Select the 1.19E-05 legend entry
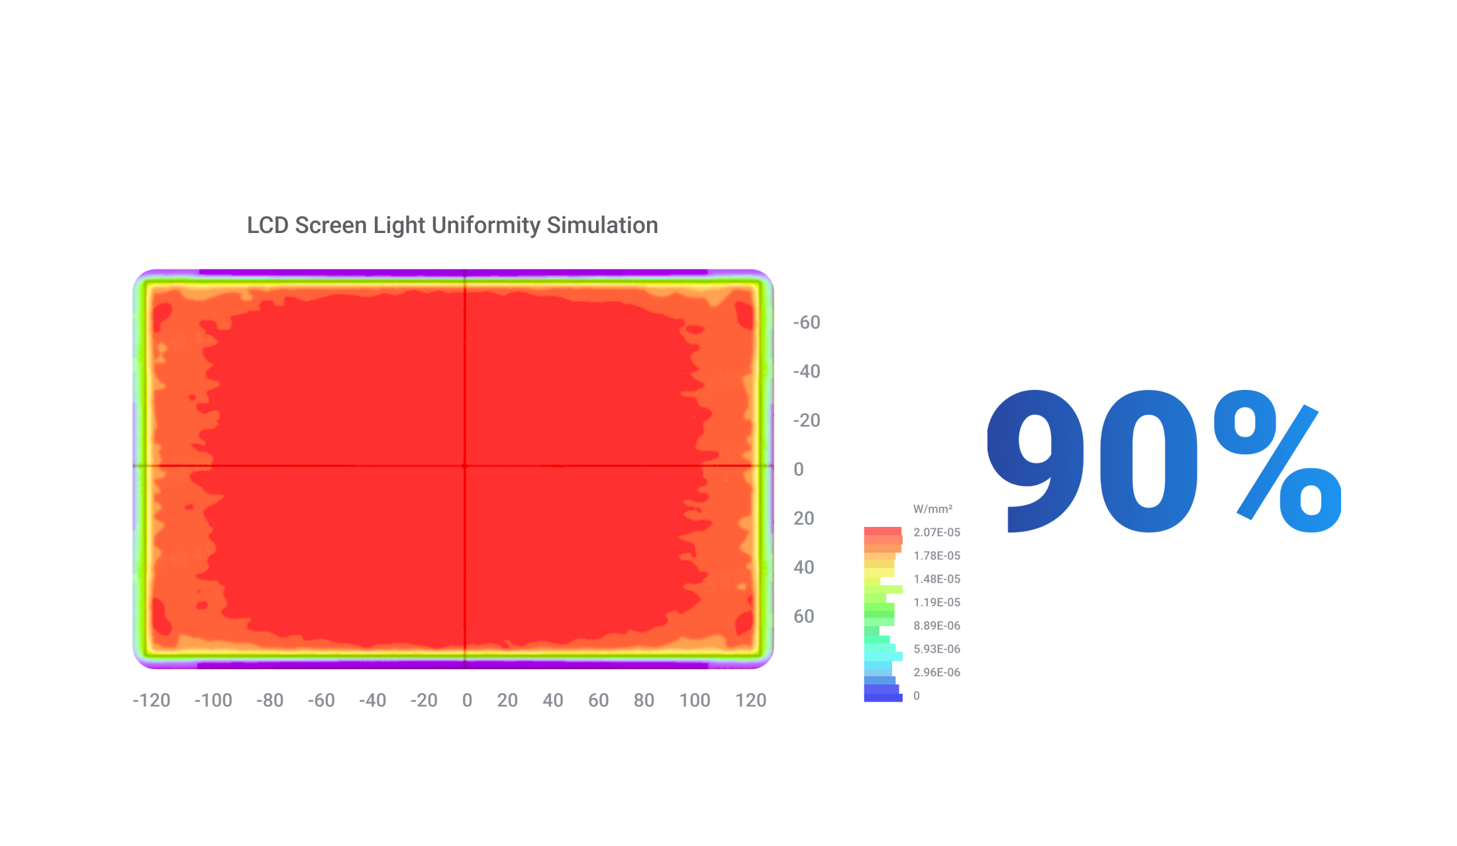This screenshot has height=846, width=1457. (936, 602)
